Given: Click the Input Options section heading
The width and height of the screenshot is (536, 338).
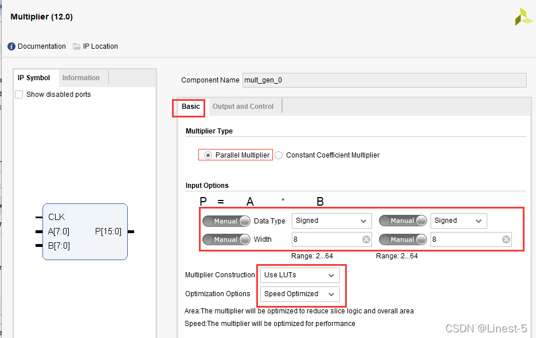Looking at the screenshot, I should [x=207, y=186].
